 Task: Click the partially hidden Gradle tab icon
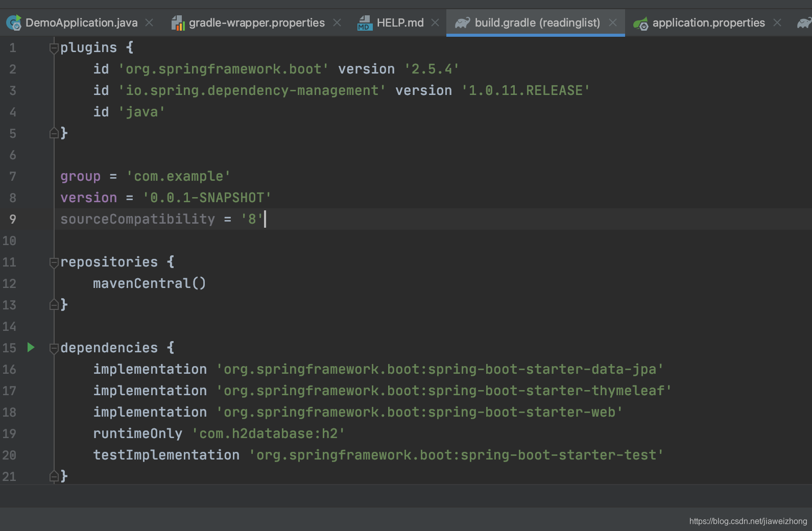click(804, 23)
